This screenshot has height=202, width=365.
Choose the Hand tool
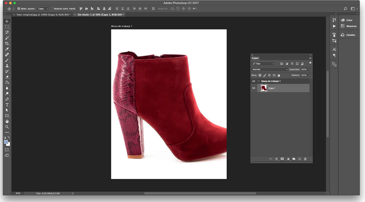coord(7,121)
